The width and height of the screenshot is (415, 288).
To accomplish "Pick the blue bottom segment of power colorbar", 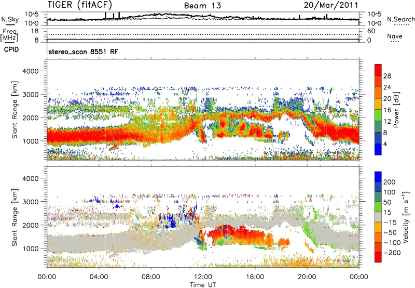I will [378, 149].
